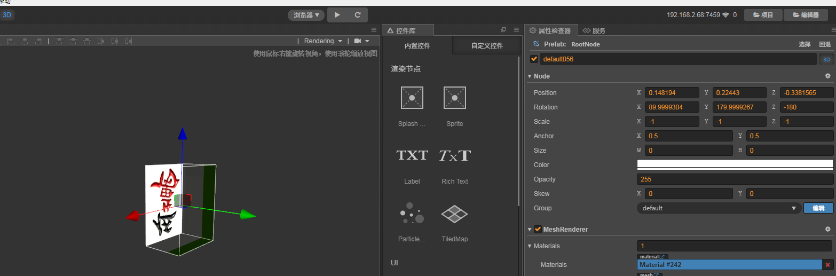
Task: Open the Group default dropdown
Action: [x=719, y=208]
